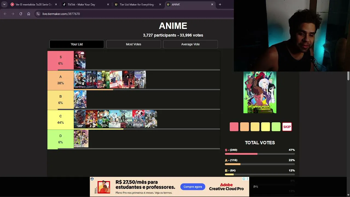
Task: Open the JoJo poster in D tier
Action: 81,139
